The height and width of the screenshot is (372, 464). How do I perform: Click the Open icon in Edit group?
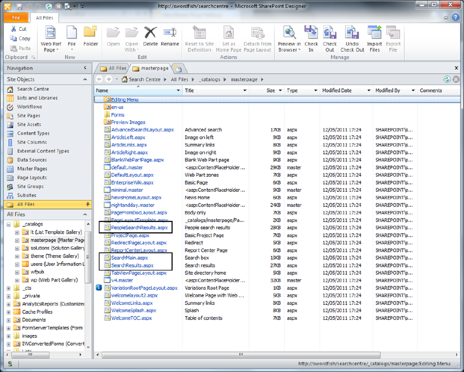(x=113, y=32)
